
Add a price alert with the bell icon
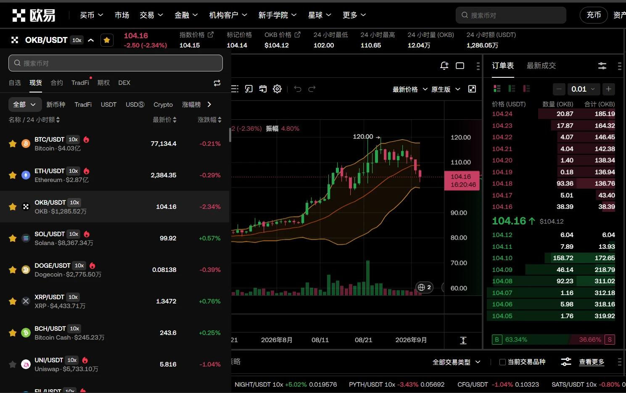click(444, 66)
